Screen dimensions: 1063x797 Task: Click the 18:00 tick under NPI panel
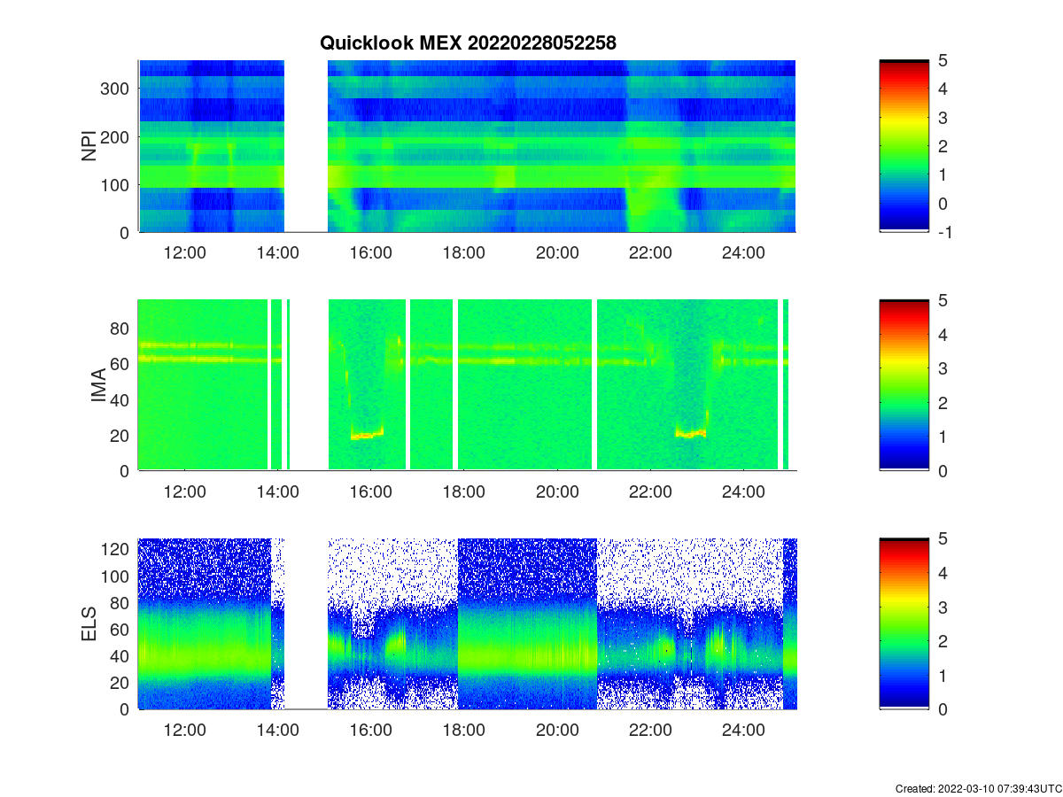(x=463, y=251)
